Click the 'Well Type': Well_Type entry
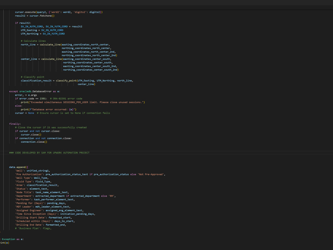The height and width of the screenshot is (250, 333). [32, 178]
